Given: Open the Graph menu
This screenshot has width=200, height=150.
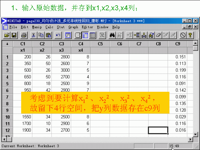Looking at the screenshot, I should 73,27.
